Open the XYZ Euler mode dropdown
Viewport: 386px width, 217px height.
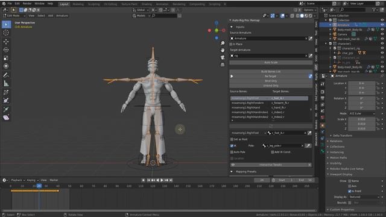point(362,114)
